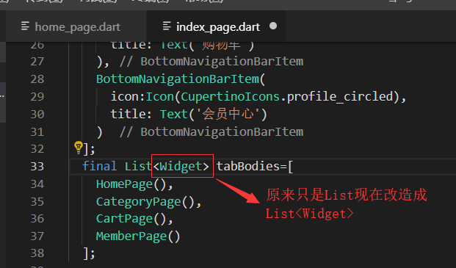Click line number 30 in the gutter
Screen dimensions: 456x268
[x=37, y=115]
